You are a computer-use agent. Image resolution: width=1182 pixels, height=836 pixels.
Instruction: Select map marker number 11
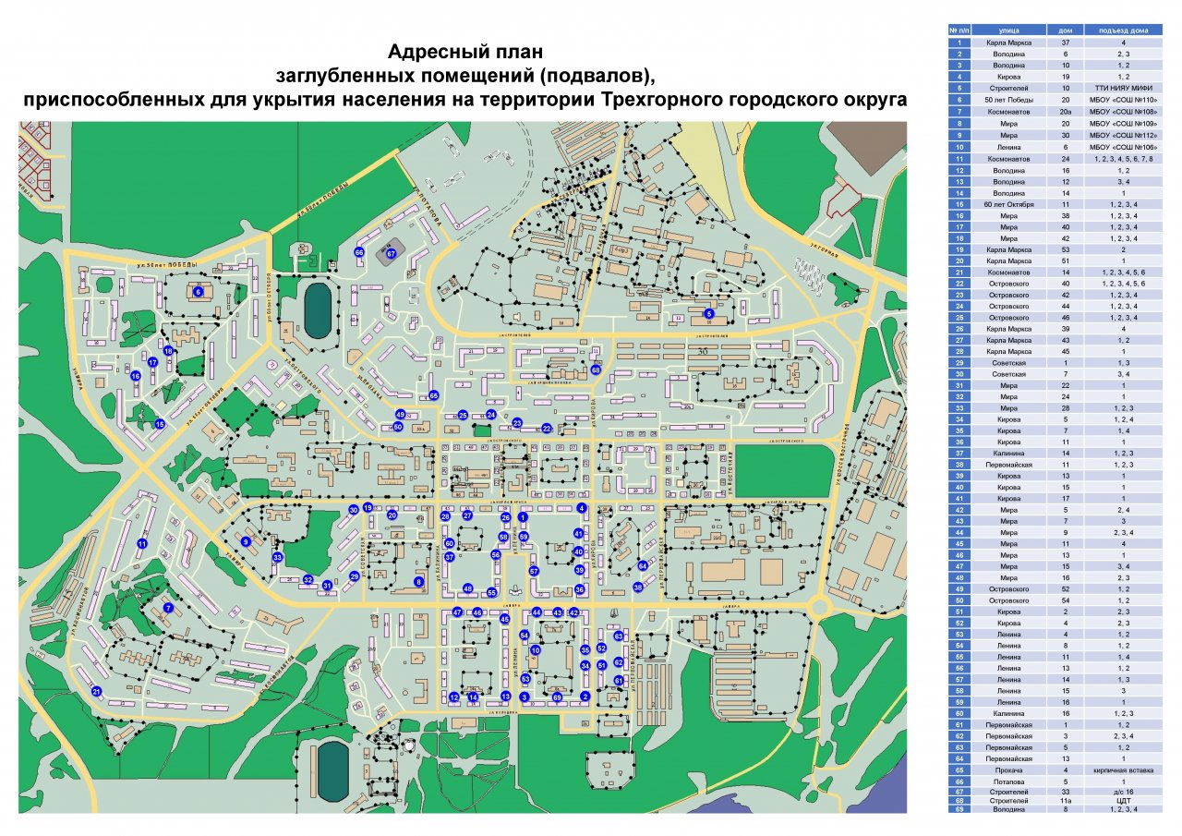tap(142, 544)
